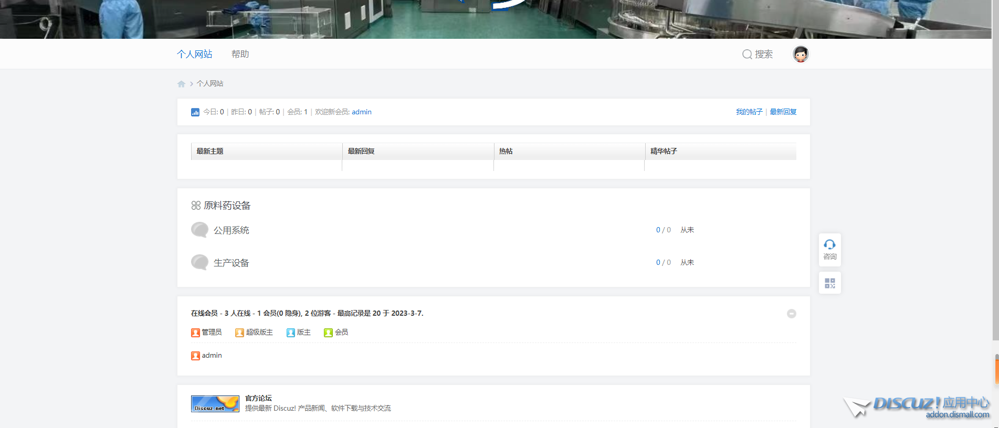
Task: Open admin profile in online list
Action: (x=212, y=356)
